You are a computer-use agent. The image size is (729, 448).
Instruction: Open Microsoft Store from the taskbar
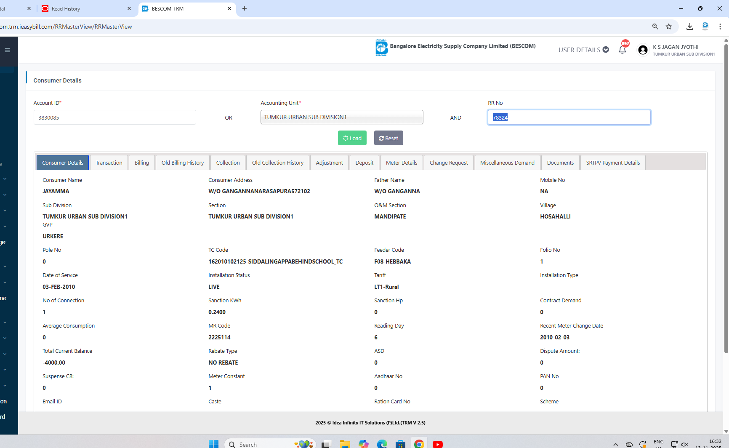coord(400,444)
